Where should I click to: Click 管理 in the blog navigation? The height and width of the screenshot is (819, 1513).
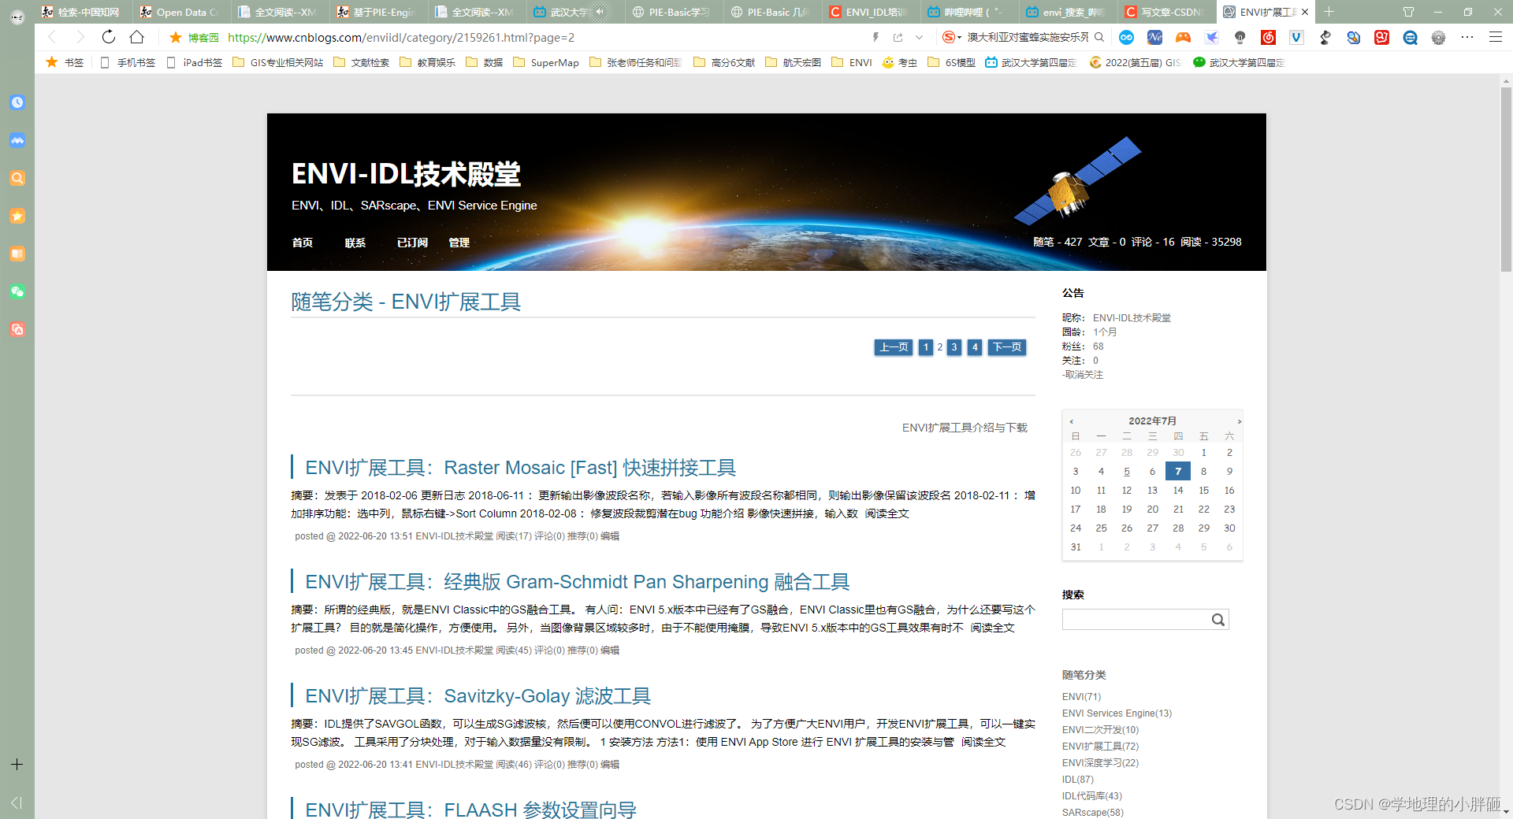point(459,243)
